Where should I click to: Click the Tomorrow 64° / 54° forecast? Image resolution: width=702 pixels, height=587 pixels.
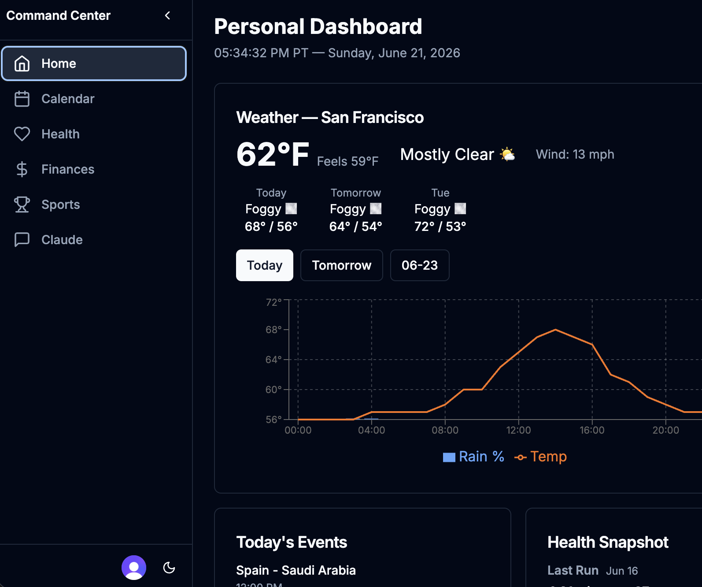point(356,227)
